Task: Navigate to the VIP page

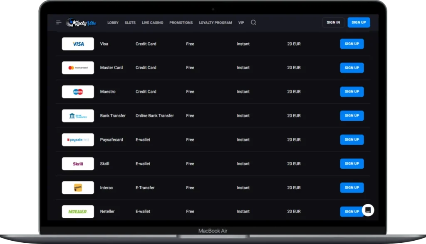Action: click(241, 22)
